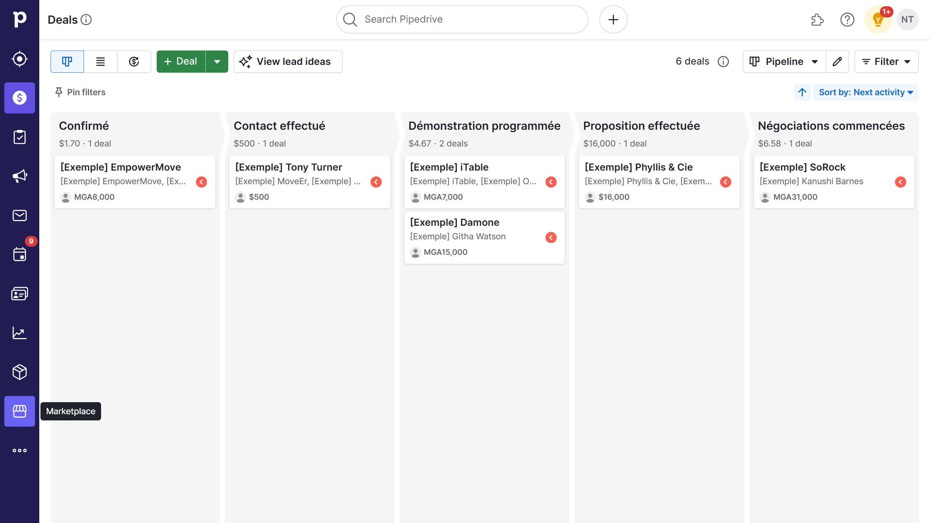This screenshot has height=523, width=930.
Task: Open Sort by Next activity dropdown
Action: (866, 92)
